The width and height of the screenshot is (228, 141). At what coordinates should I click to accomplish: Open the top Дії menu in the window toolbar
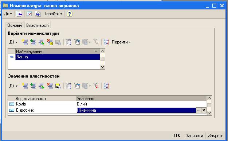8,14
